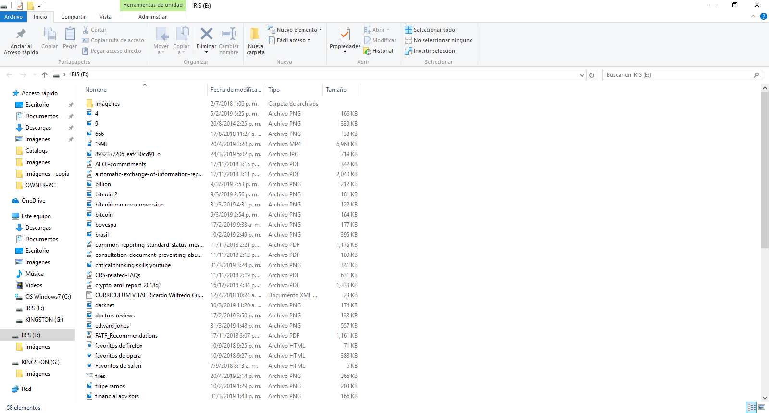Click the Abrir ribbon button
The height and width of the screenshot is (413, 769).
(377, 30)
